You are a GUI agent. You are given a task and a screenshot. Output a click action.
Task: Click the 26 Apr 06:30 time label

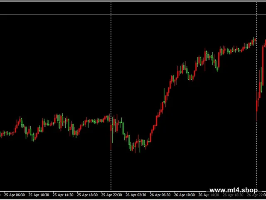click(x=160, y=195)
